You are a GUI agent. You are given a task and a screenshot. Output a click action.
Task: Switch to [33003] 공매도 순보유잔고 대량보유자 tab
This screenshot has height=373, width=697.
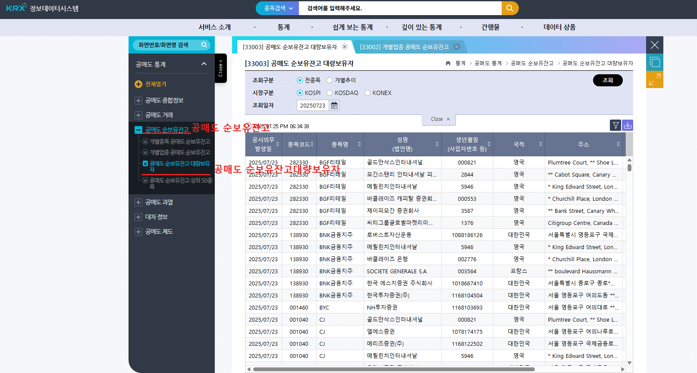point(290,47)
